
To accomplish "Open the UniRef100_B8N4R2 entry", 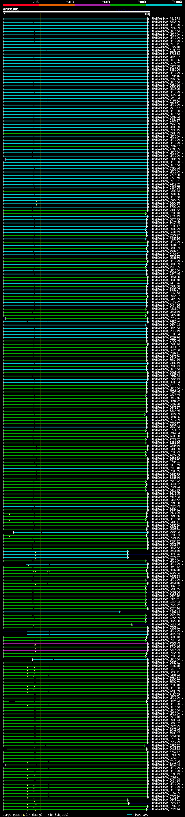I will pyautogui.click(x=166, y=401).
